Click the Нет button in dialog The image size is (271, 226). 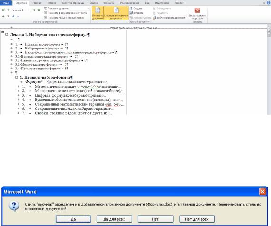coord(155,219)
